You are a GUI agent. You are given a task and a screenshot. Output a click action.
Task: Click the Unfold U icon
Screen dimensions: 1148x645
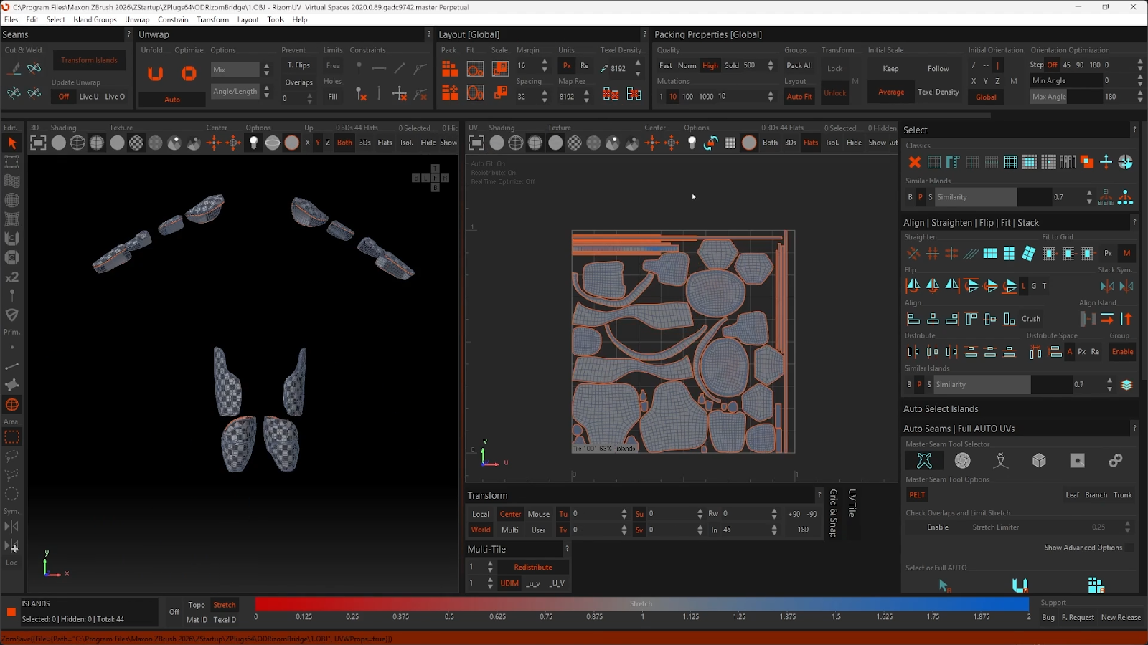pyautogui.click(x=155, y=73)
